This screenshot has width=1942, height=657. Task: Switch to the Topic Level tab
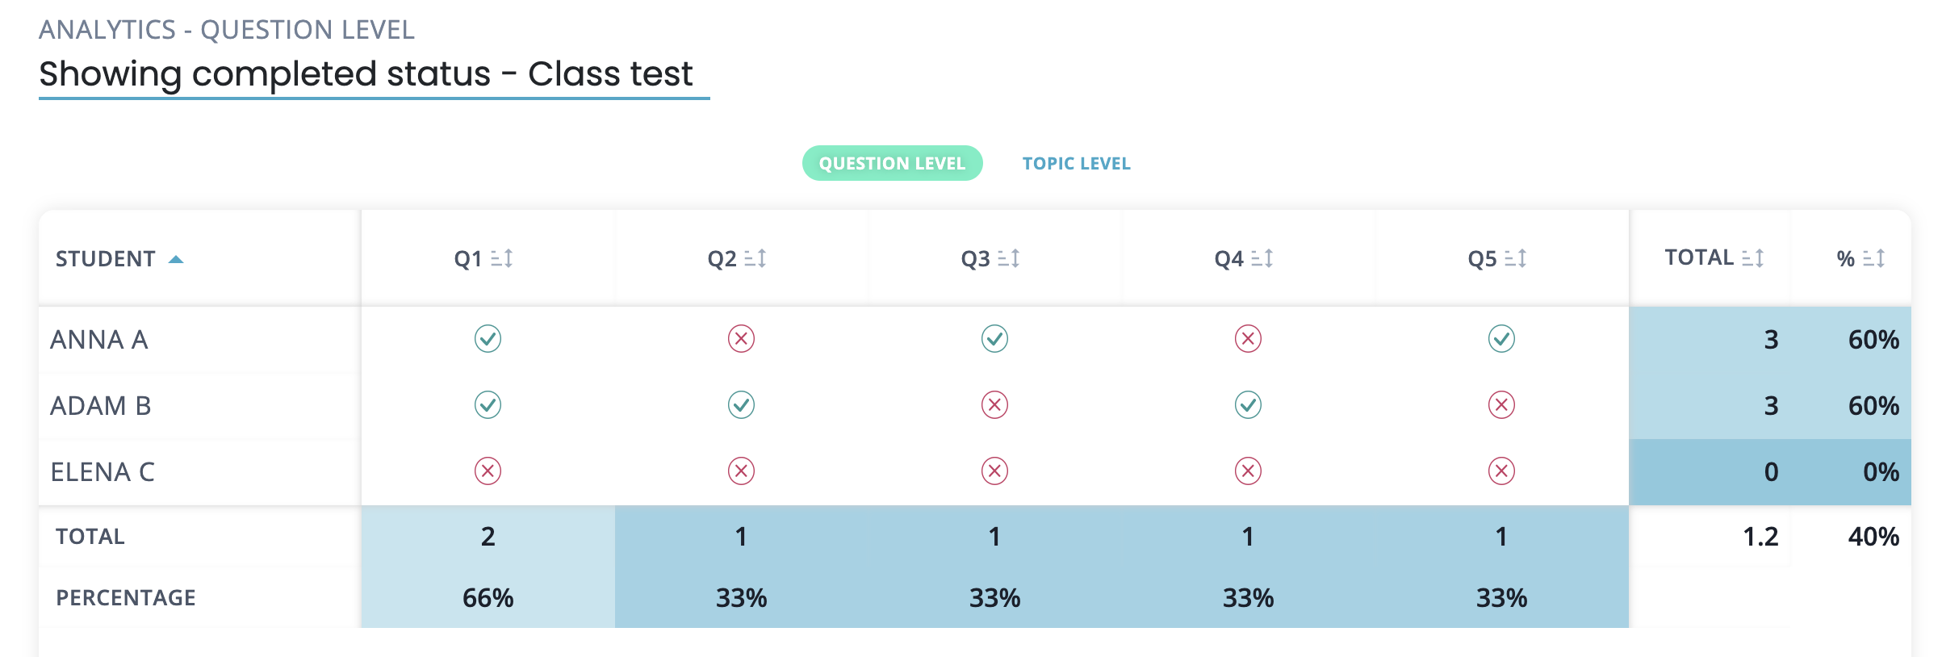pos(1076,164)
